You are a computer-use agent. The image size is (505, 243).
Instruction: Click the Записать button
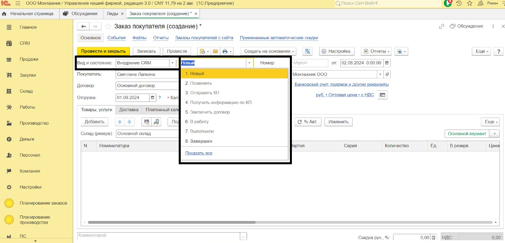pos(147,51)
